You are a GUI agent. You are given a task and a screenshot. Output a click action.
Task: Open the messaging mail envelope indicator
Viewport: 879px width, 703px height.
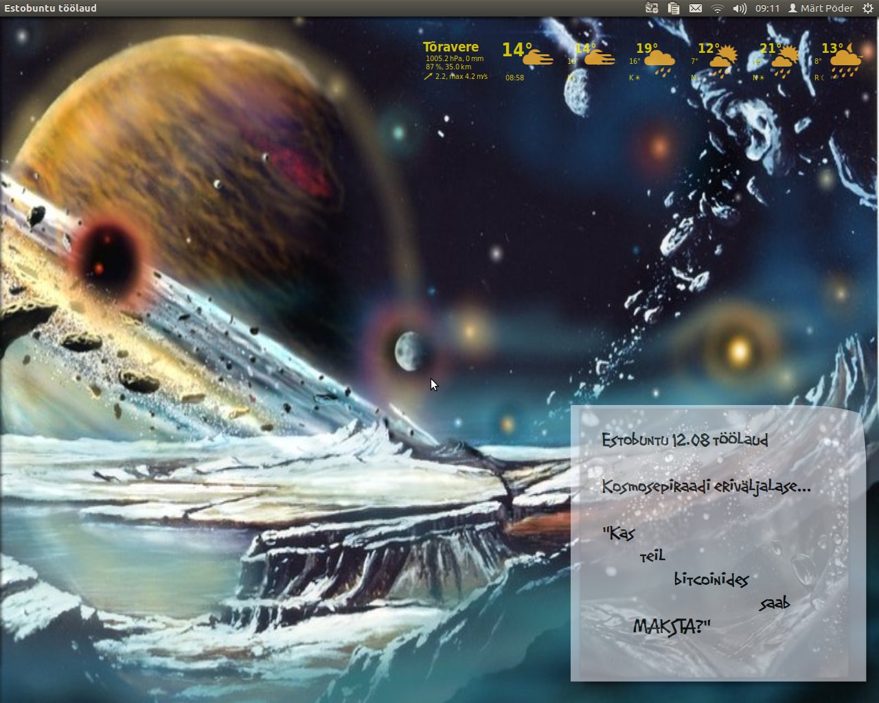(x=696, y=8)
